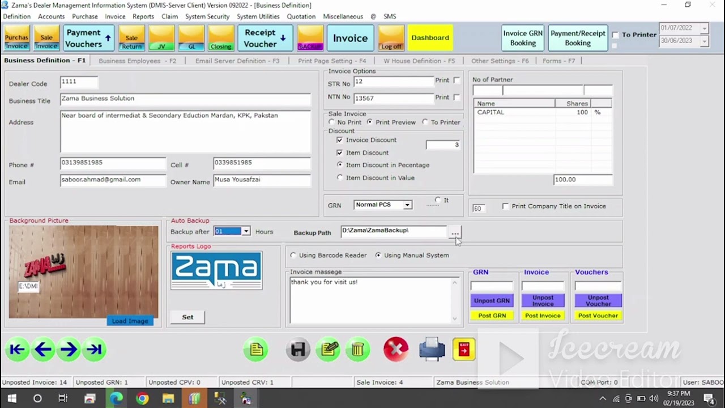Open the System Utilities menu

(x=258, y=16)
